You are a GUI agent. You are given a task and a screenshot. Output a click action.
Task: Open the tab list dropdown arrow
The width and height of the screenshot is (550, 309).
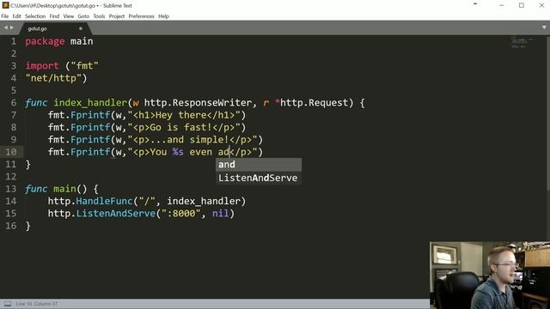pyautogui.click(x=544, y=27)
